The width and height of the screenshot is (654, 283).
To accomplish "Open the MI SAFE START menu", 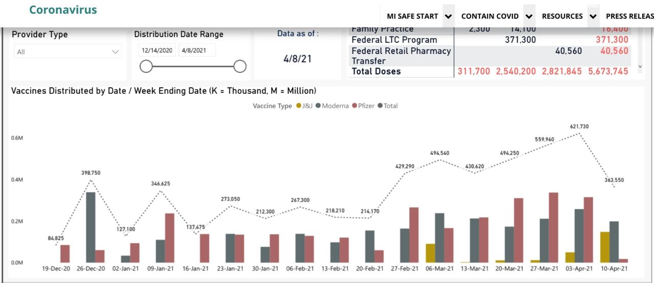I will (412, 16).
